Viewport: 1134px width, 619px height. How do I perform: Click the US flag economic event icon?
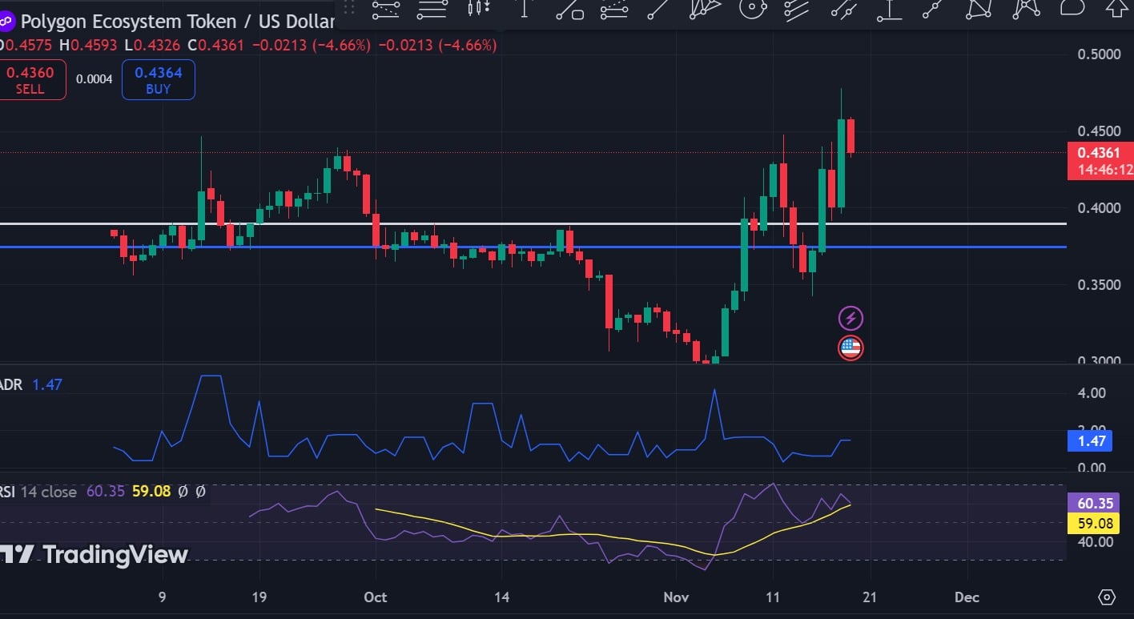click(x=850, y=348)
